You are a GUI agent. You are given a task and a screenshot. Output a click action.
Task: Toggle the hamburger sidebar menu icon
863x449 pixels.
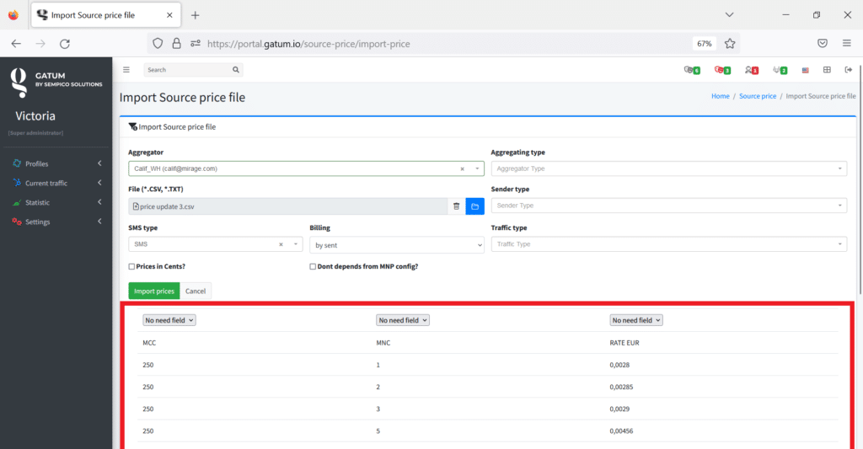coord(126,70)
